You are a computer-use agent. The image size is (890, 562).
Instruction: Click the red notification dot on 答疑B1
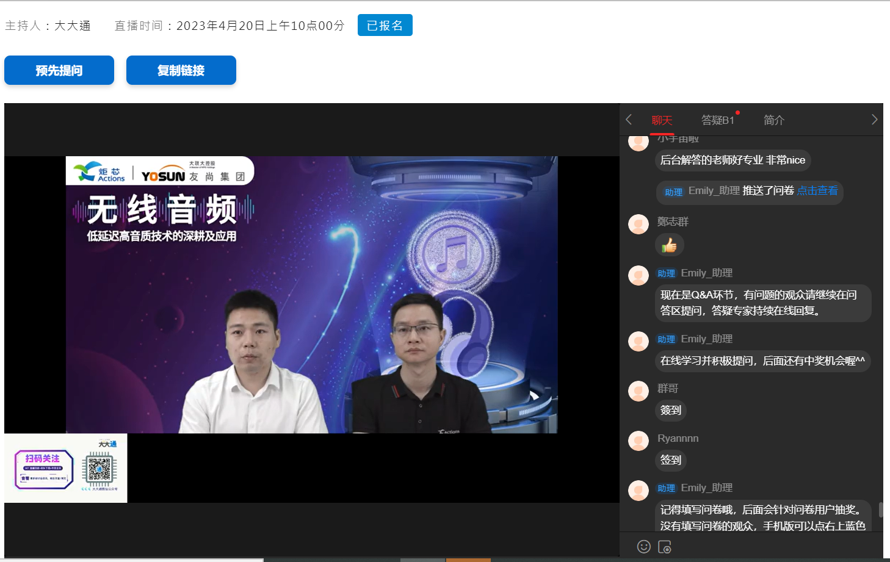click(738, 113)
